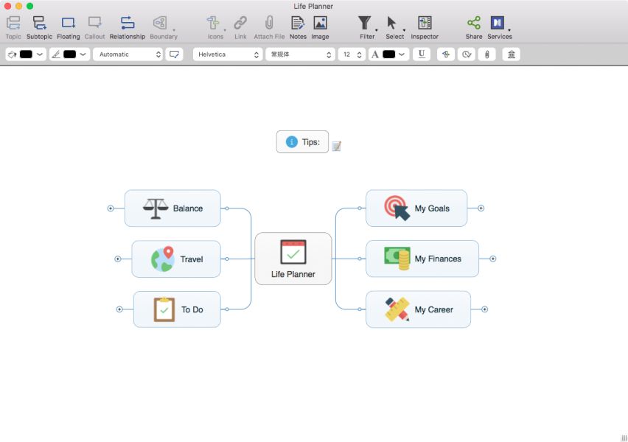The height and width of the screenshot is (442, 628).
Task: Click the Link chain icon
Action: pyautogui.click(x=240, y=23)
